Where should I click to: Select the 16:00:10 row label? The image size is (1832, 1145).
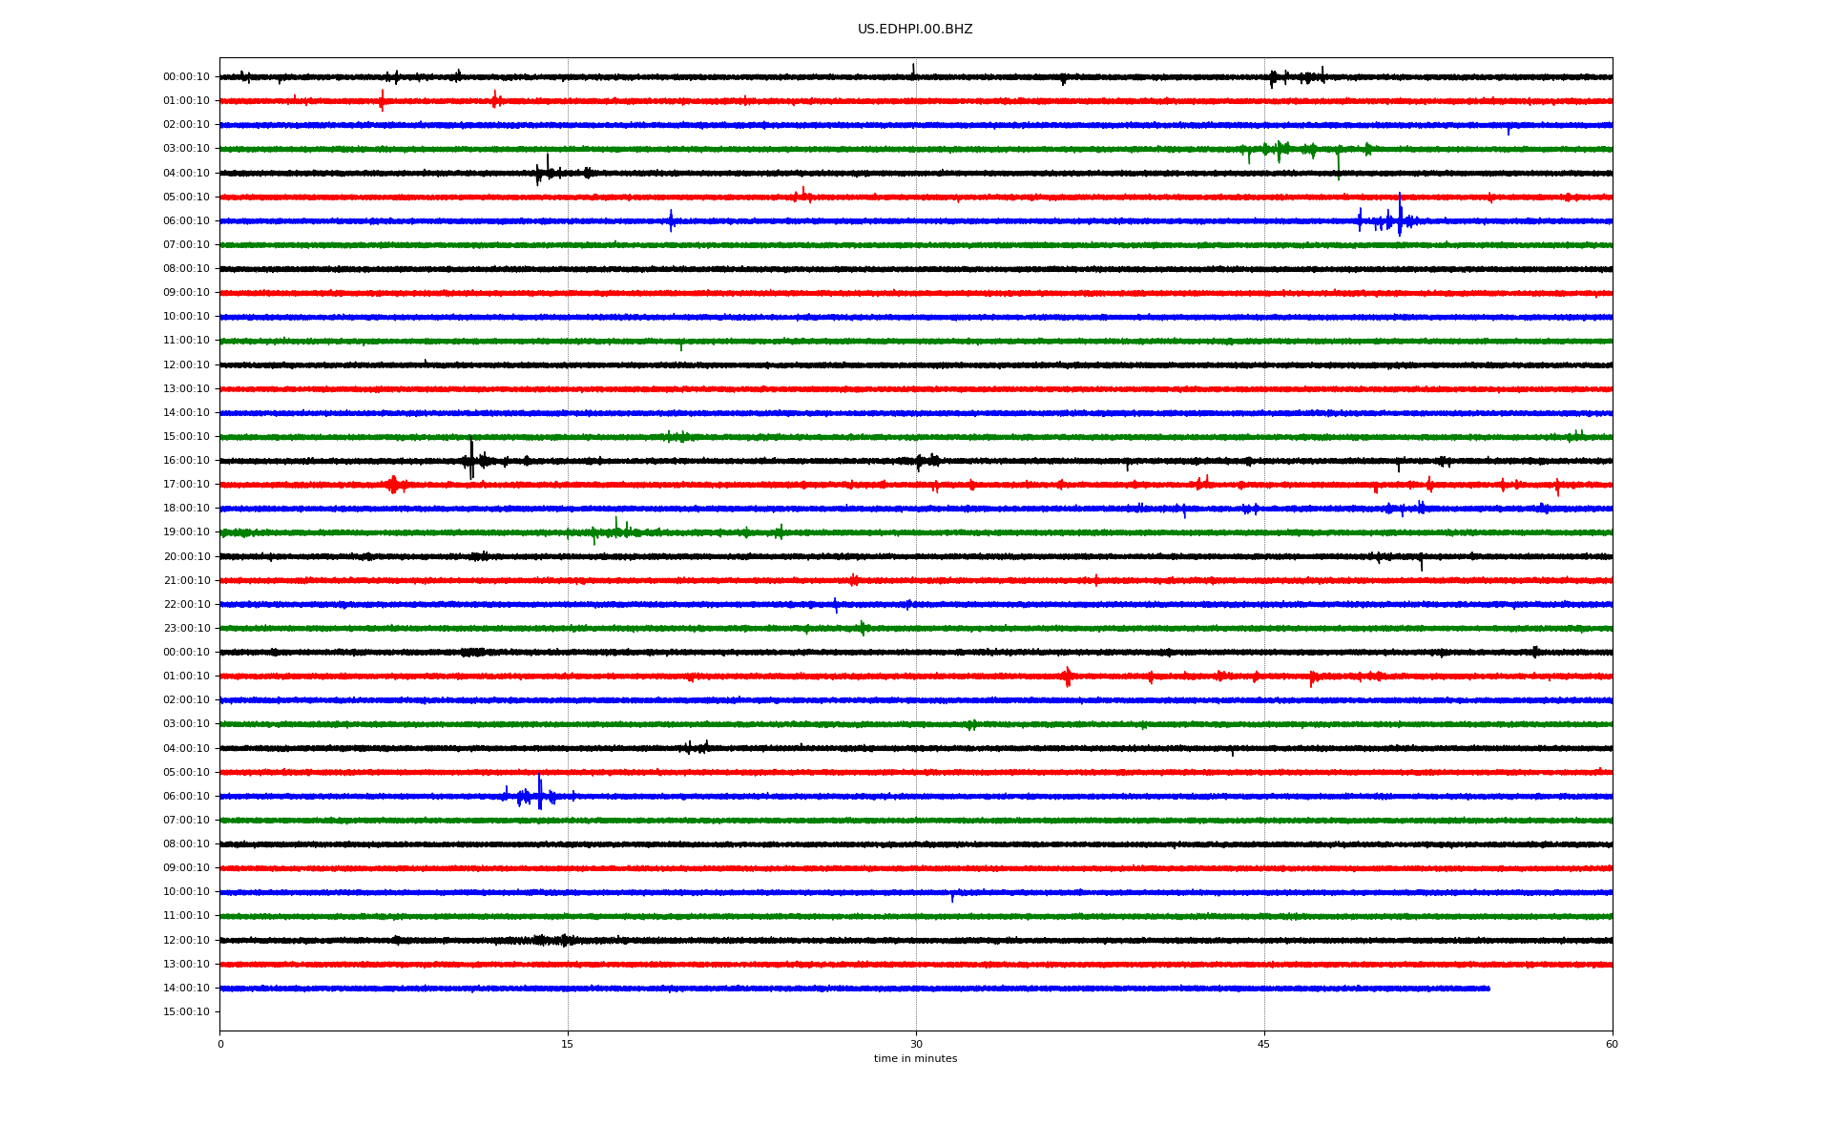tap(186, 461)
